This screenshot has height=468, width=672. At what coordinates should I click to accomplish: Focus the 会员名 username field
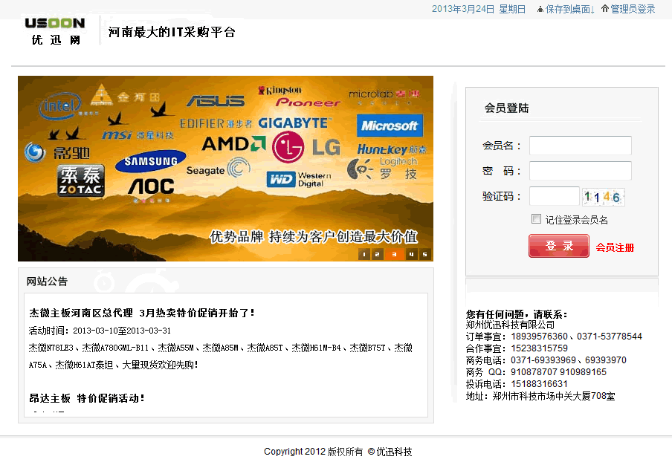pos(581,146)
